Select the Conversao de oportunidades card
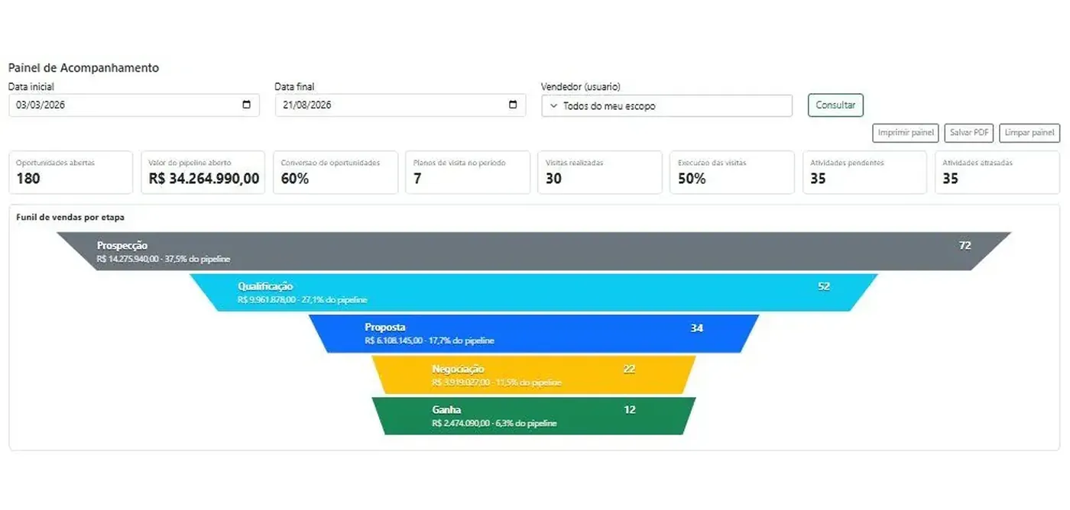This screenshot has height=510, width=1070. point(336,172)
